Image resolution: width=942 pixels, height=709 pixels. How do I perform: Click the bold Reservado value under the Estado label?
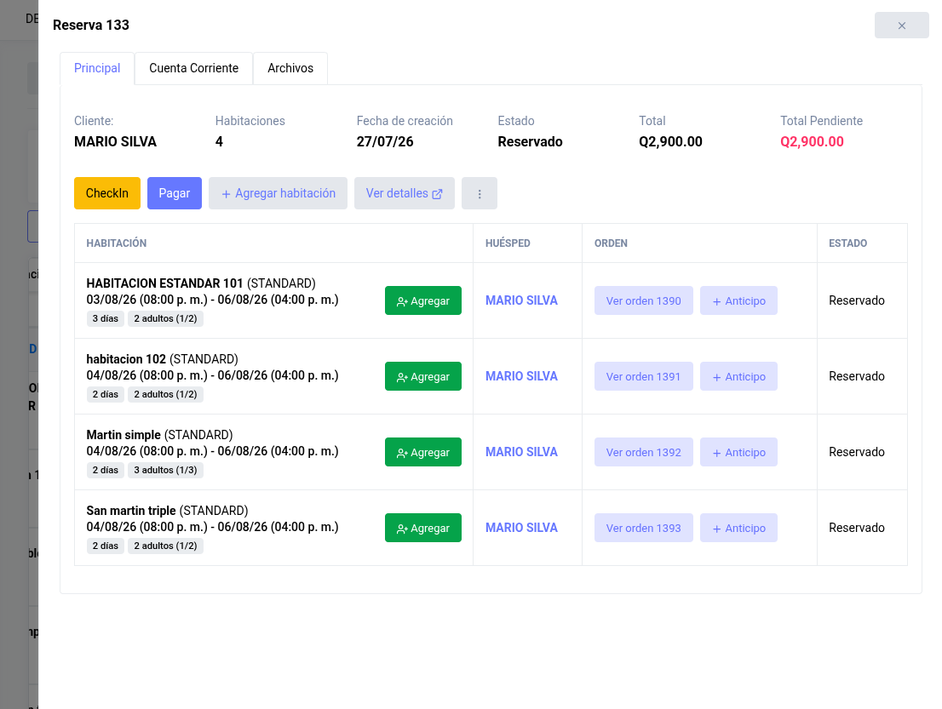click(x=530, y=141)
